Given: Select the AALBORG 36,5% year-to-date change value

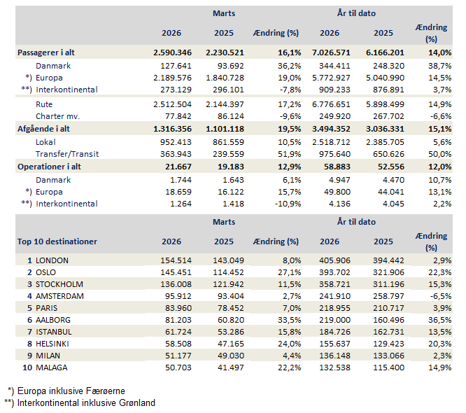Looking at the screenshot, I should (435, 320).
